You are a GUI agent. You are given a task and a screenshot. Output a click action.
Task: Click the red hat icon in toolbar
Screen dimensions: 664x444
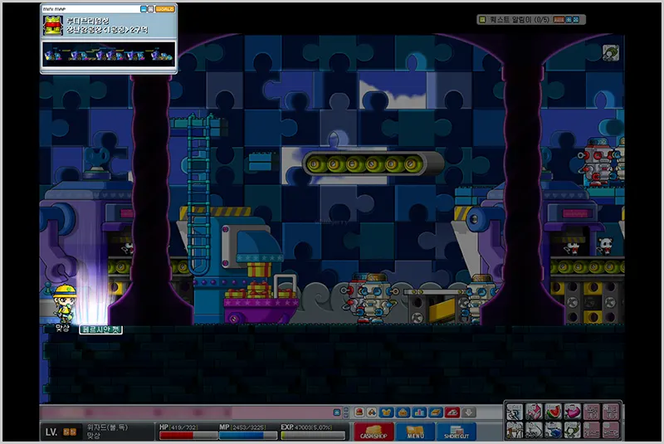click(359, 412)
